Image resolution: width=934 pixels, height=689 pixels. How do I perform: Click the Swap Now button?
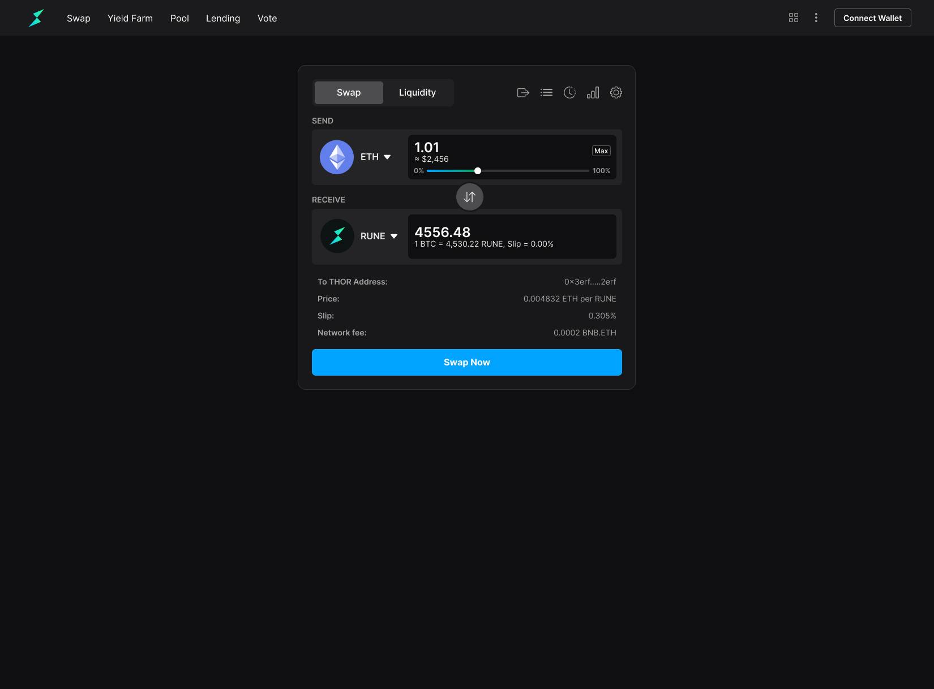tap(466, 362)
